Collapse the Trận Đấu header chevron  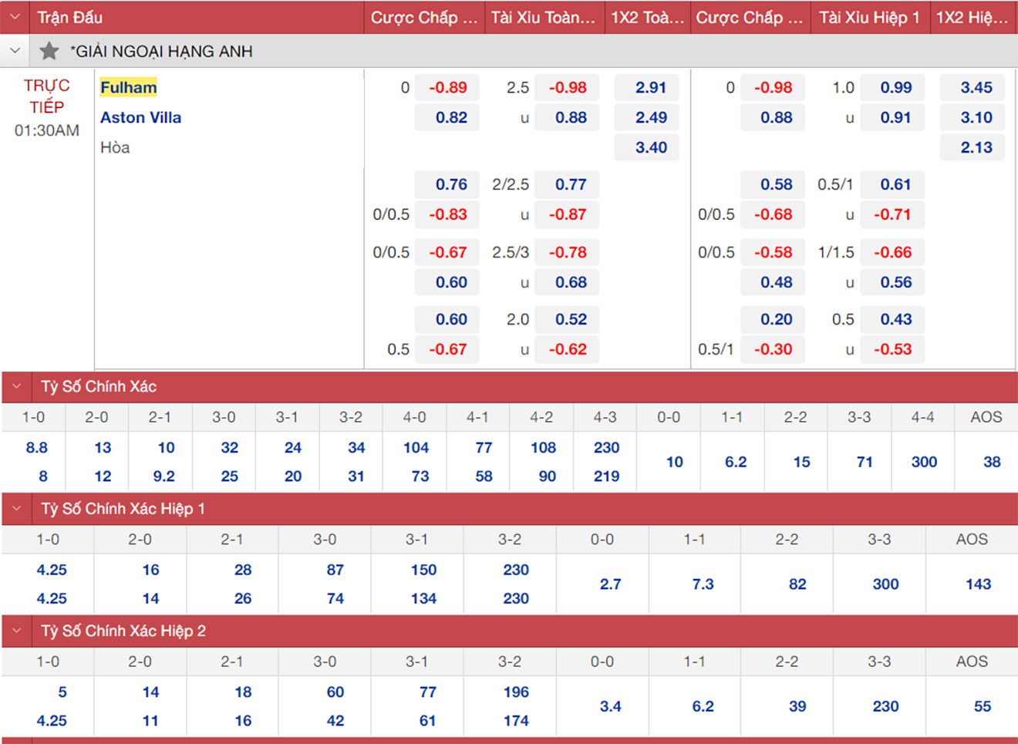15,17
